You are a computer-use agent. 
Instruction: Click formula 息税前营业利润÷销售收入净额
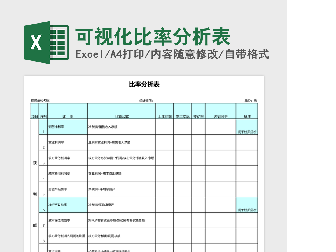(x=109, y=142)
